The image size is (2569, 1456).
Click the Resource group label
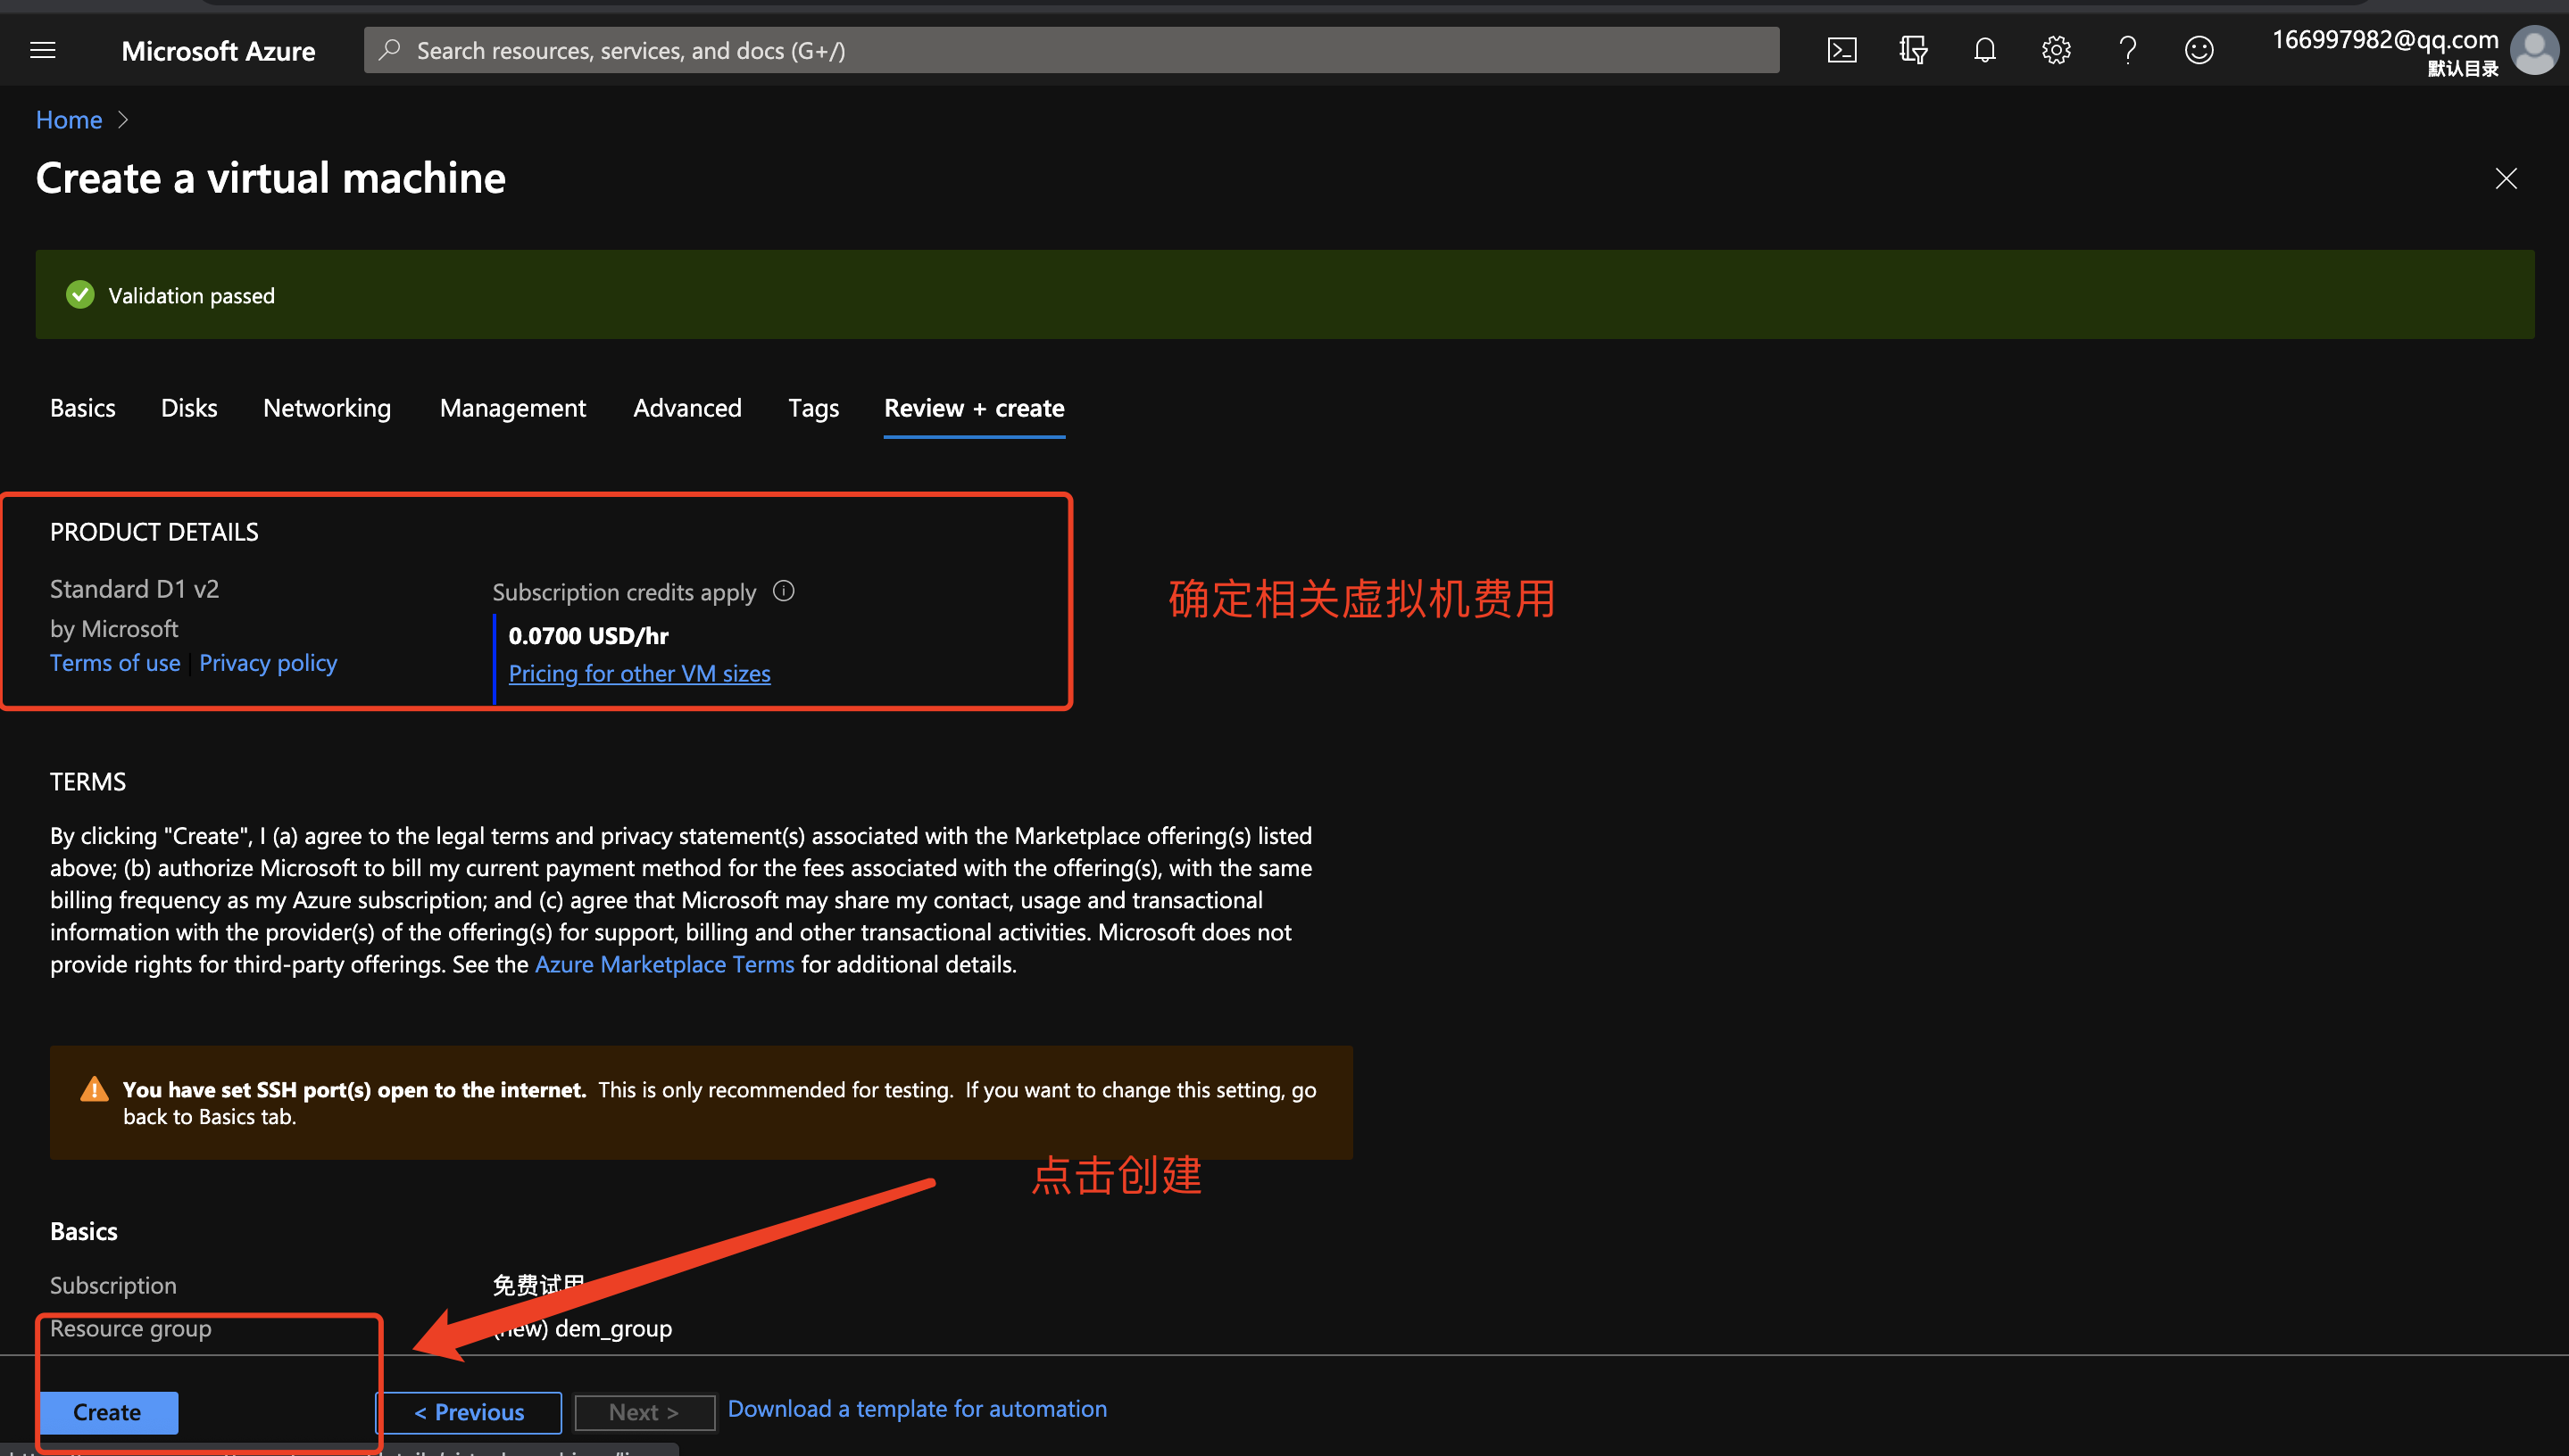(x=131, y=1328)
